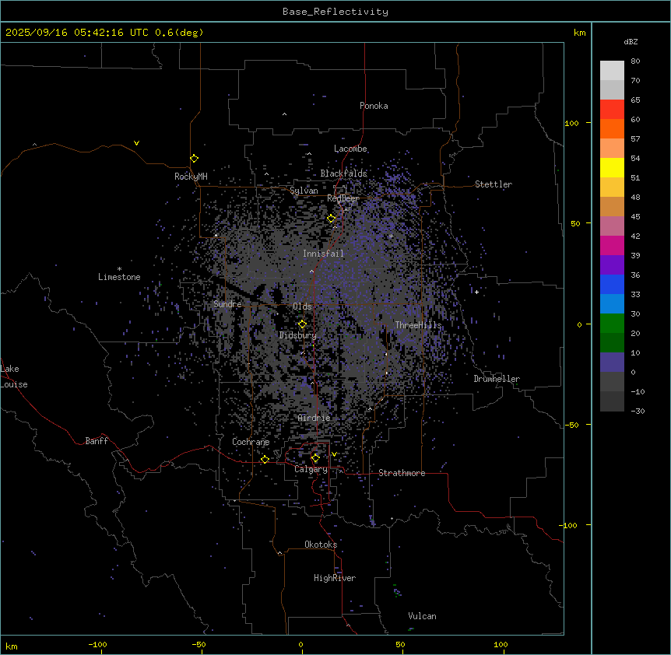Click the white caret marker below Innisfail
Screen dimensions: 671x655
pos(311,271)
